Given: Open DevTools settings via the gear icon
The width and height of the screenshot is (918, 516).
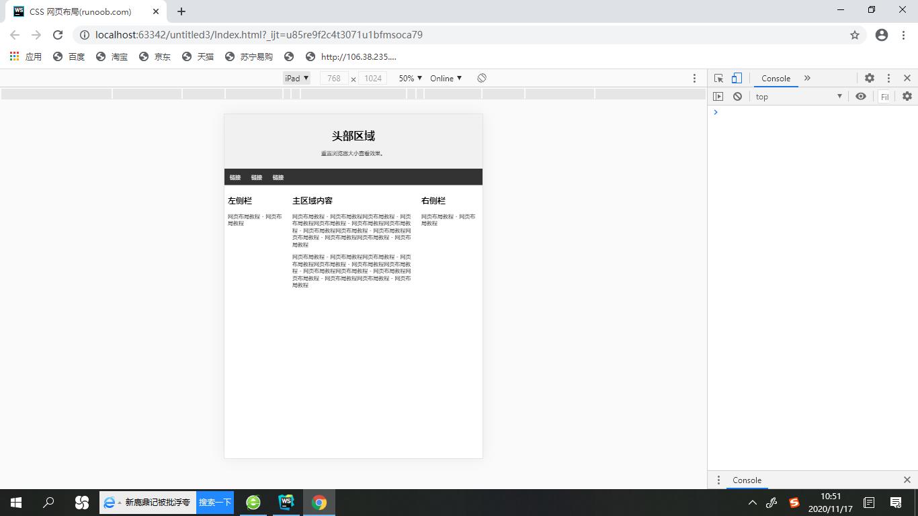Looking at the screenshot, I should (x=870, y=78).
